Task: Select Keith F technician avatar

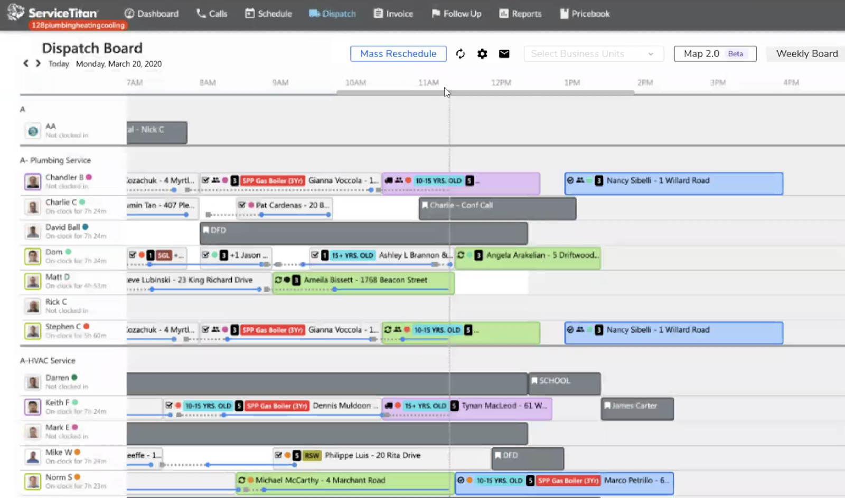Action: point(33,407)
